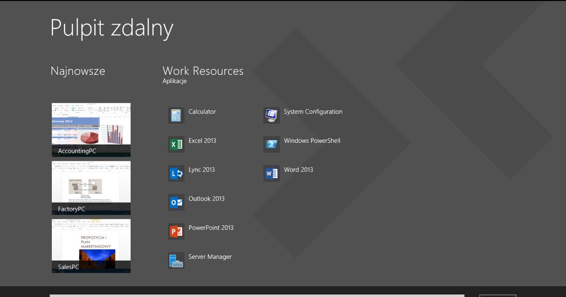Start PowerPoint 2013 from its orange icon
The image size is (566, 297).
[176, 231]
